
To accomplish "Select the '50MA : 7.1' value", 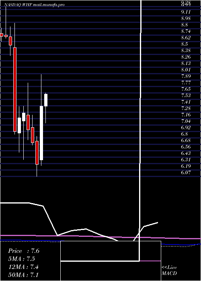I will click(24, 275).
